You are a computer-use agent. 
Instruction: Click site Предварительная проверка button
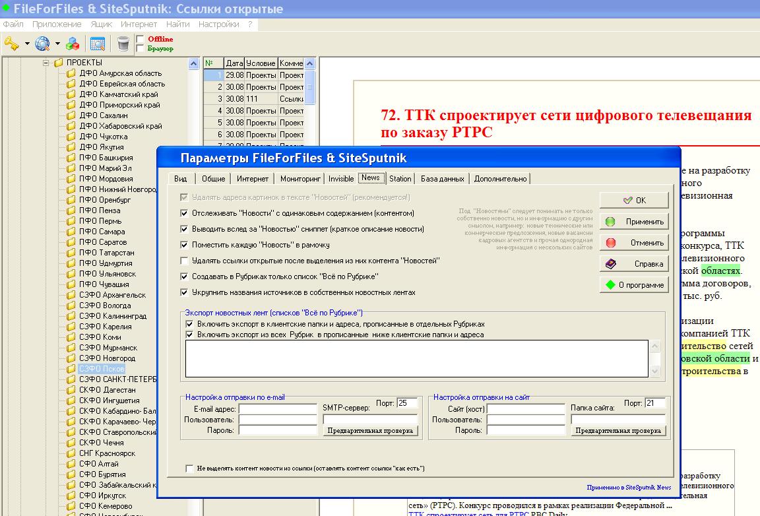tap(618, 431)
